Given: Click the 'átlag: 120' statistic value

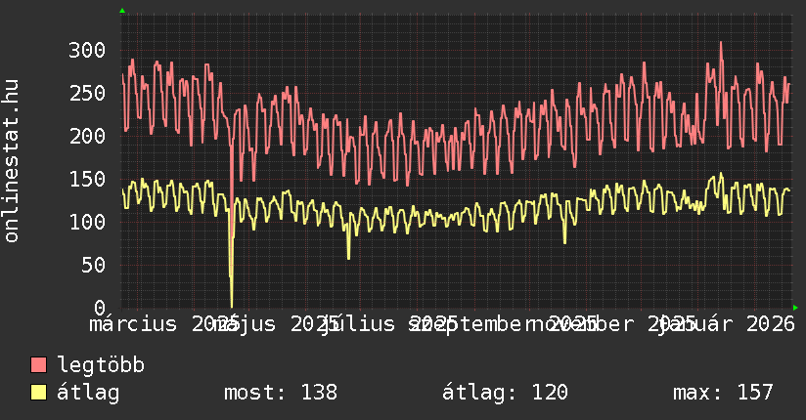Looking at the screenshot, I should 505,393.
